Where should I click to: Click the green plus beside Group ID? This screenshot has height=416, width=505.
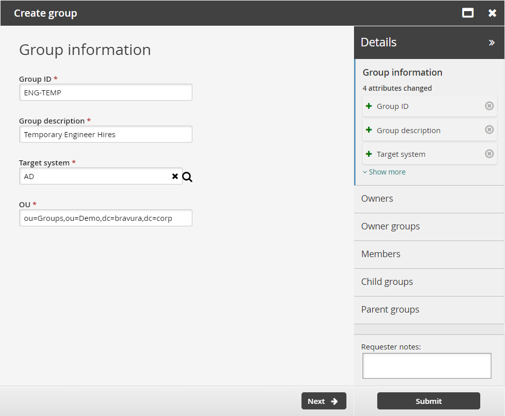(x=369, y=106)
